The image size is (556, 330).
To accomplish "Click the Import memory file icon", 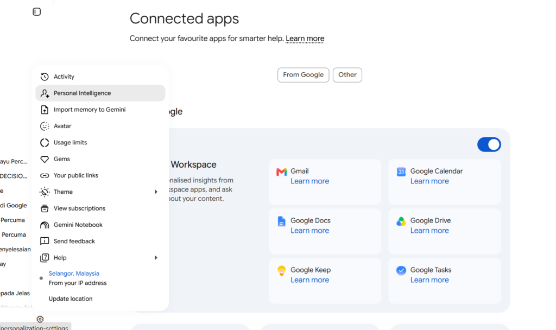I will pos(45,110).
